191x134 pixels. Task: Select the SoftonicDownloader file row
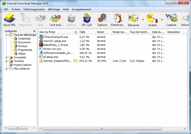coord(113,53)
